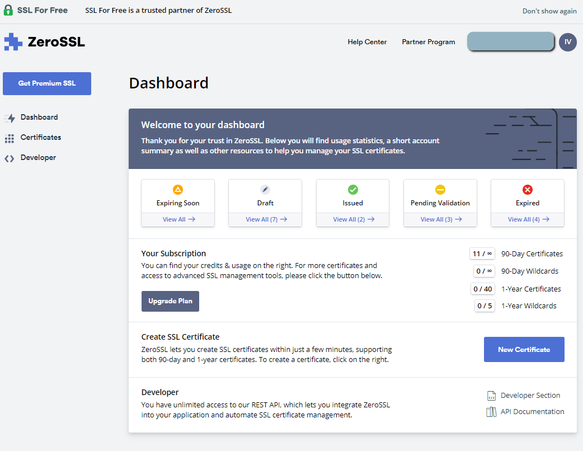Click the 90-Day Wildcards label

(529, 271)
